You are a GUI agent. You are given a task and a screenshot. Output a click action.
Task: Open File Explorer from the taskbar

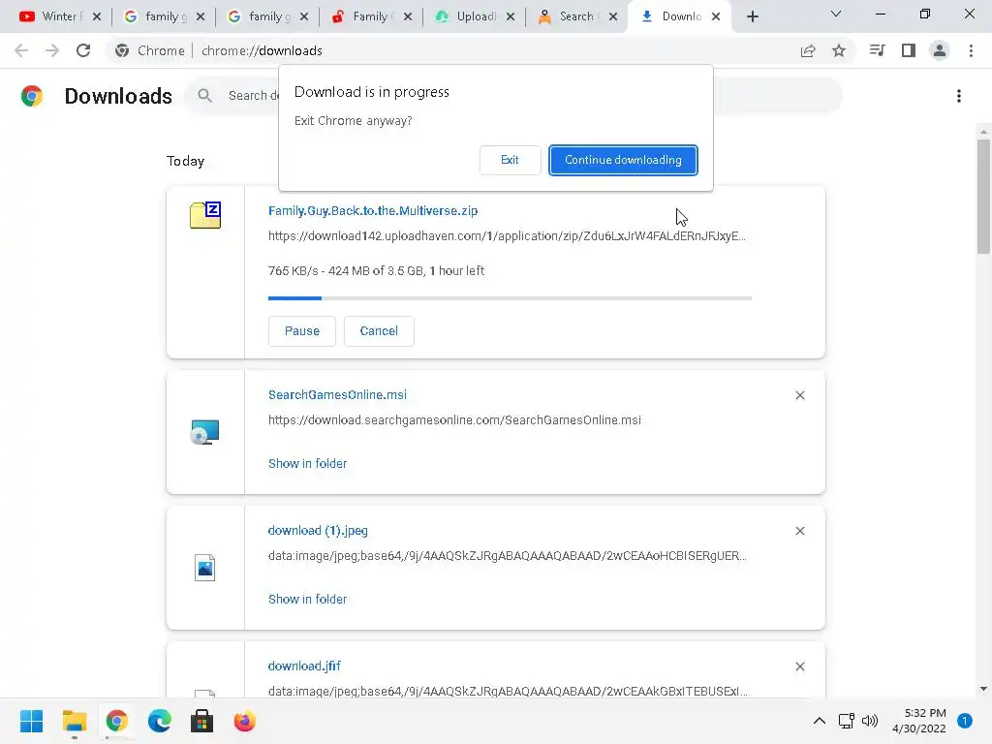74,721
